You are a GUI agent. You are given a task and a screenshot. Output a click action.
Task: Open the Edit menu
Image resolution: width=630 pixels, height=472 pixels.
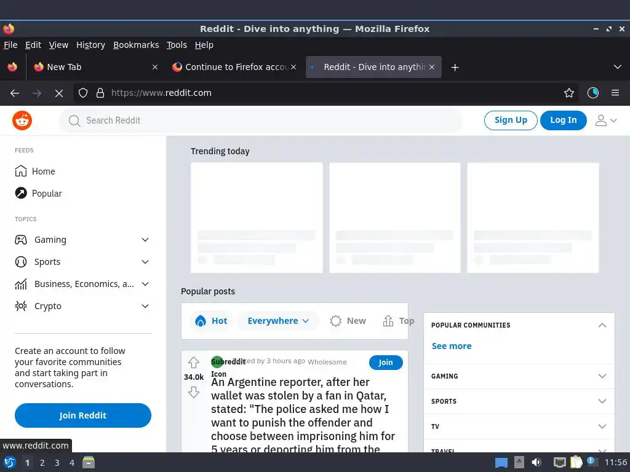tap(33, 45)
